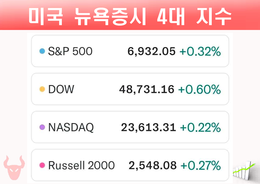
Task: Click the purple dot beside NASDAQ
Action: pos(42,127)
